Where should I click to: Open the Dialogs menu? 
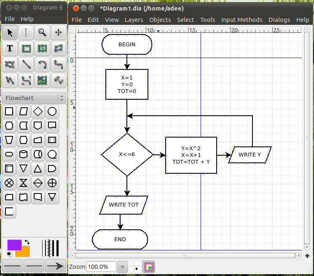point(279,20)
